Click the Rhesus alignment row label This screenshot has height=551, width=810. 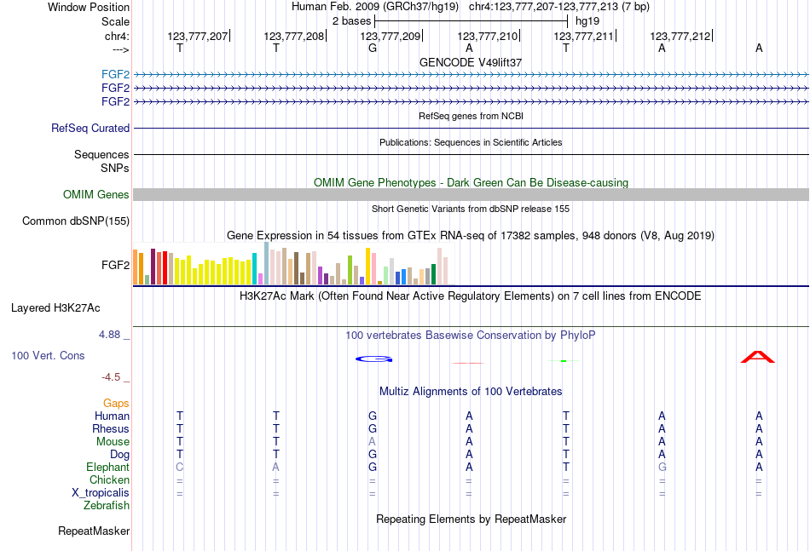[111, 428]
